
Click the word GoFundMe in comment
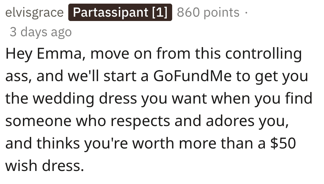[193, 76]
